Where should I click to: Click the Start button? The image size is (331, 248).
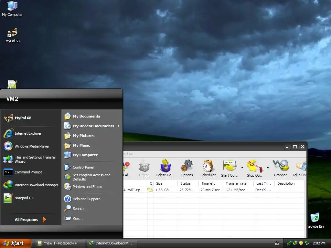(x=16, y=243)
